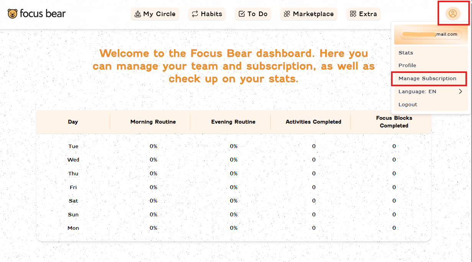The image size is (472, 262).
Task: Expand the Language submenu chevron arrow
Action: pyautogui.click(x=461, y=91)
